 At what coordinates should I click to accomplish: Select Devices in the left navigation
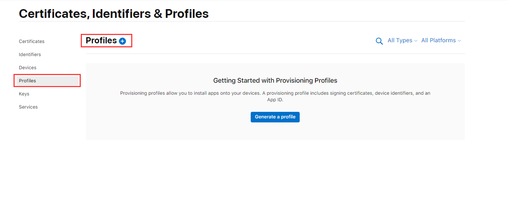pyautogui.click(x=28, y=68)
